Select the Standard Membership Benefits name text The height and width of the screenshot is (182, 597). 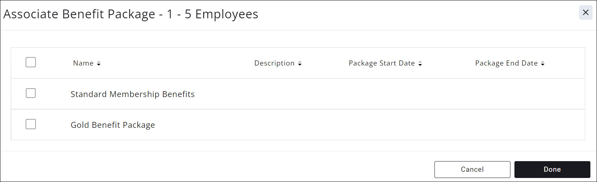coord(132,94)
